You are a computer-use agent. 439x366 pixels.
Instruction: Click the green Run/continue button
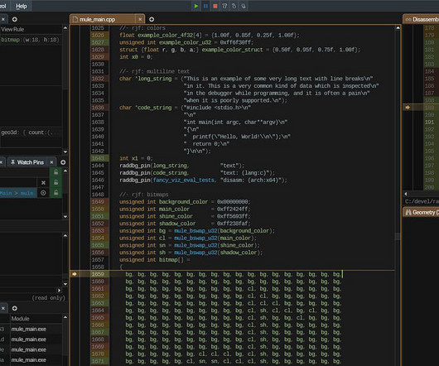(x=196, y=6)
